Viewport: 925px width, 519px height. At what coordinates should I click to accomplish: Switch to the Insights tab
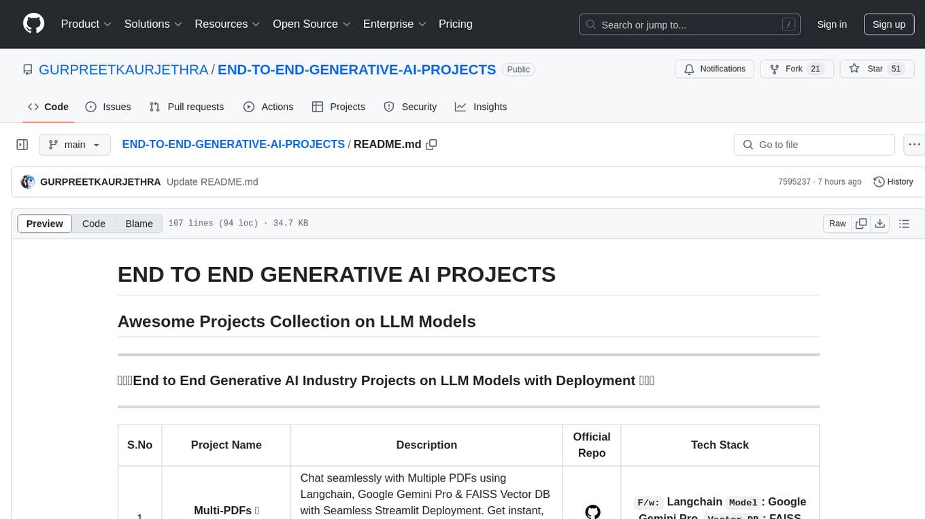point(481,107)
